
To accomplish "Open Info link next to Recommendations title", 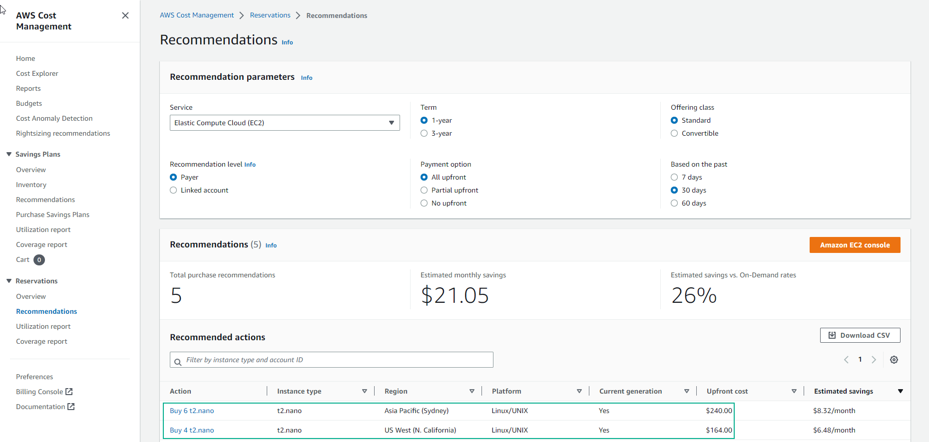I will click(x=287, y=42).
